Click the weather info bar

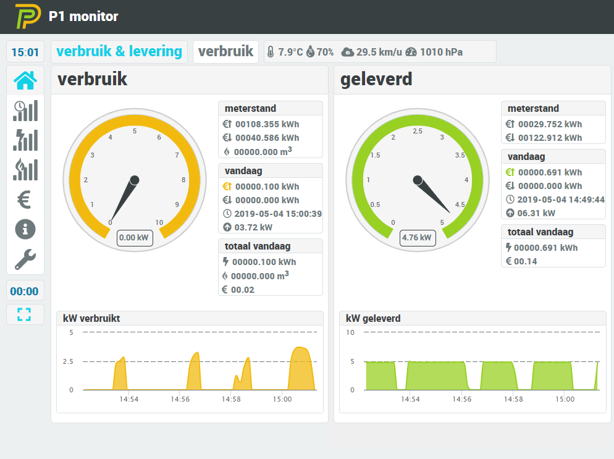379,52
